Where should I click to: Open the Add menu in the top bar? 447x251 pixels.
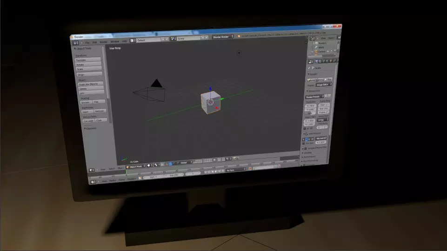tap(94, 42)
